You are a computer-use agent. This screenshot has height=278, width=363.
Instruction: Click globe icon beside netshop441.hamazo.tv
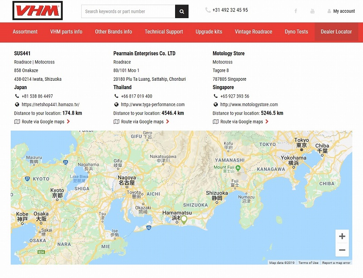click(x=17, y=105)
